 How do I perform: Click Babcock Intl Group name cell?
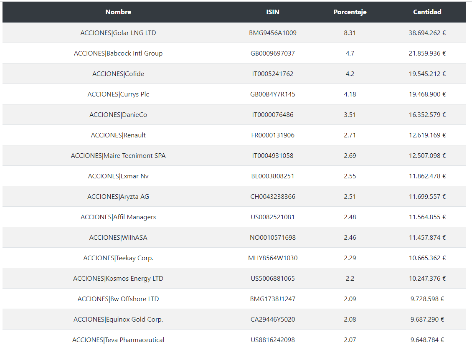click(118, 53)
